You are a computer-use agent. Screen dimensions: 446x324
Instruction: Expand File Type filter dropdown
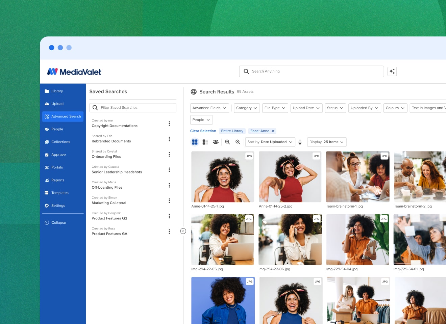[275, 108]
